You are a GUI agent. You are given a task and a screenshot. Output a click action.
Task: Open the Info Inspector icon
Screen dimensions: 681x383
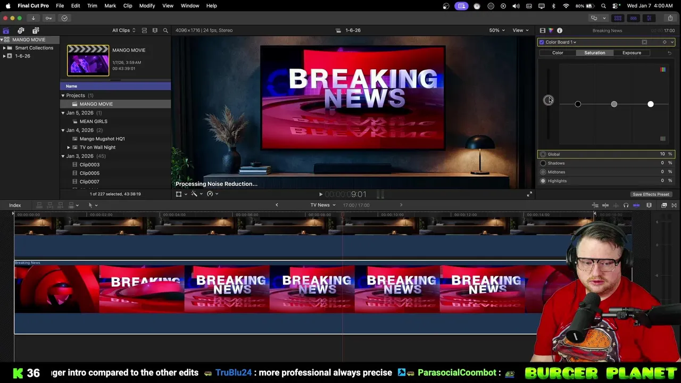(560, 30)
